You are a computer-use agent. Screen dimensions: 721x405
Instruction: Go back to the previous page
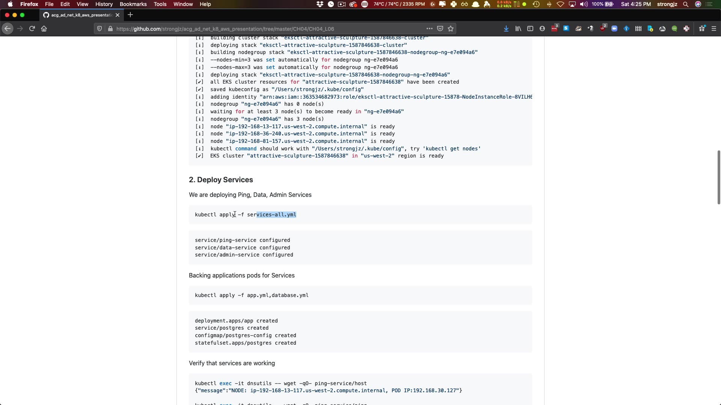(x=8, y=28)
